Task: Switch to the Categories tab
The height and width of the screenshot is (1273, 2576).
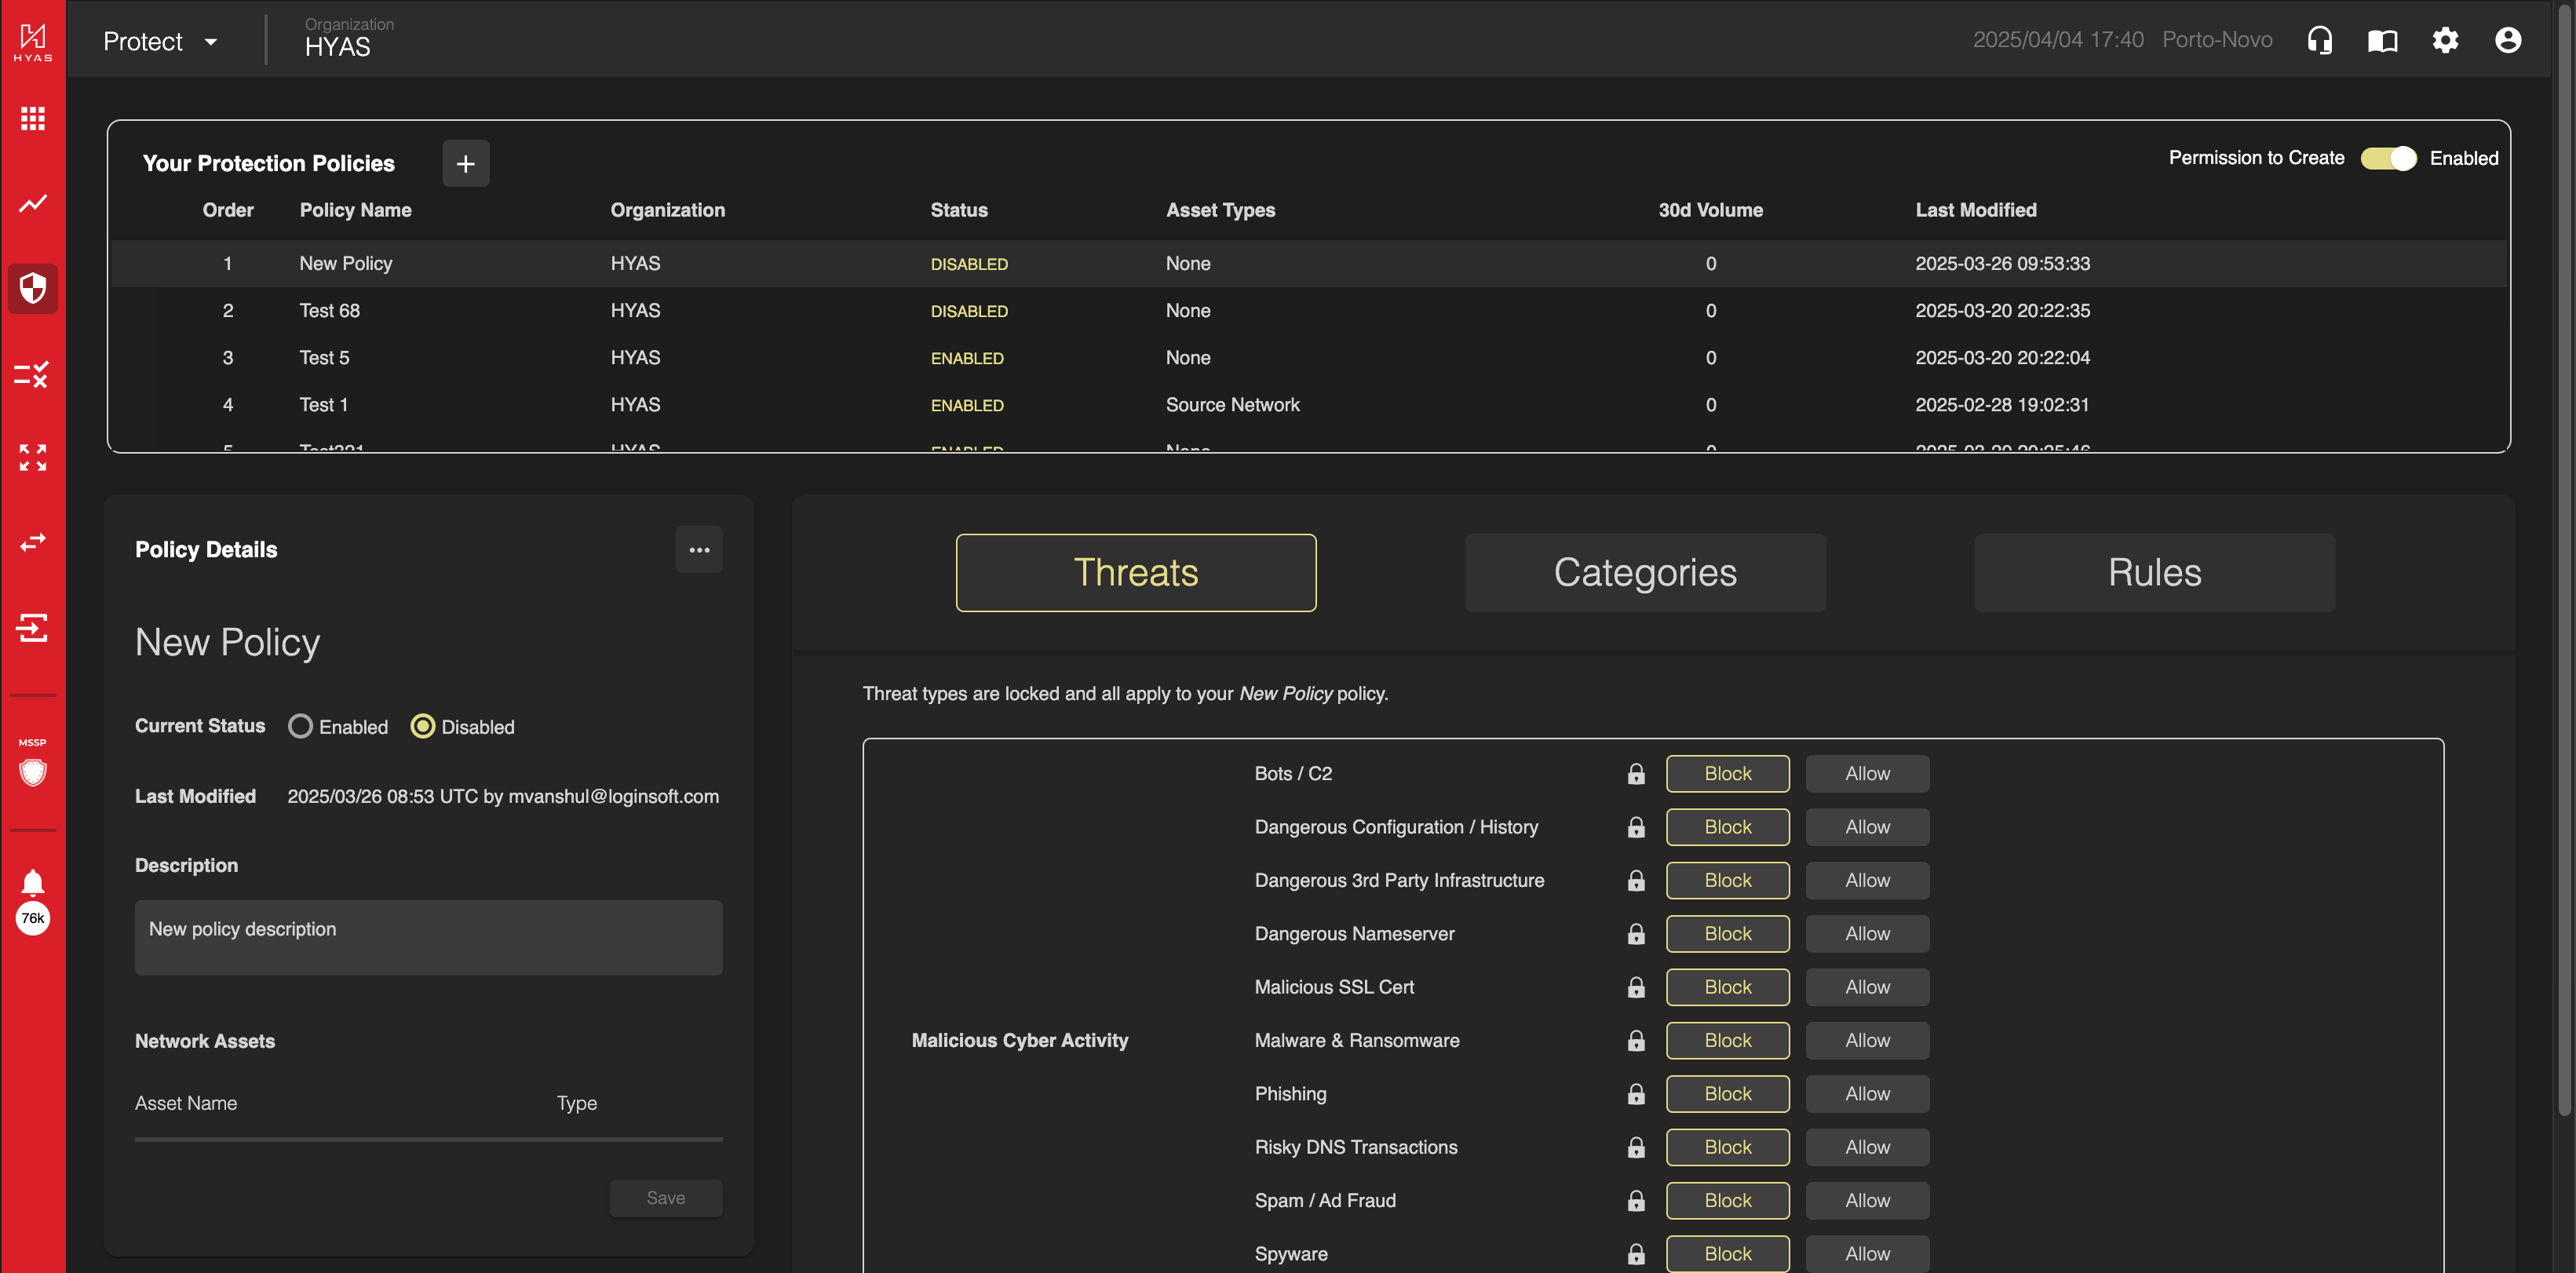Action: [x=1645, y=572]
